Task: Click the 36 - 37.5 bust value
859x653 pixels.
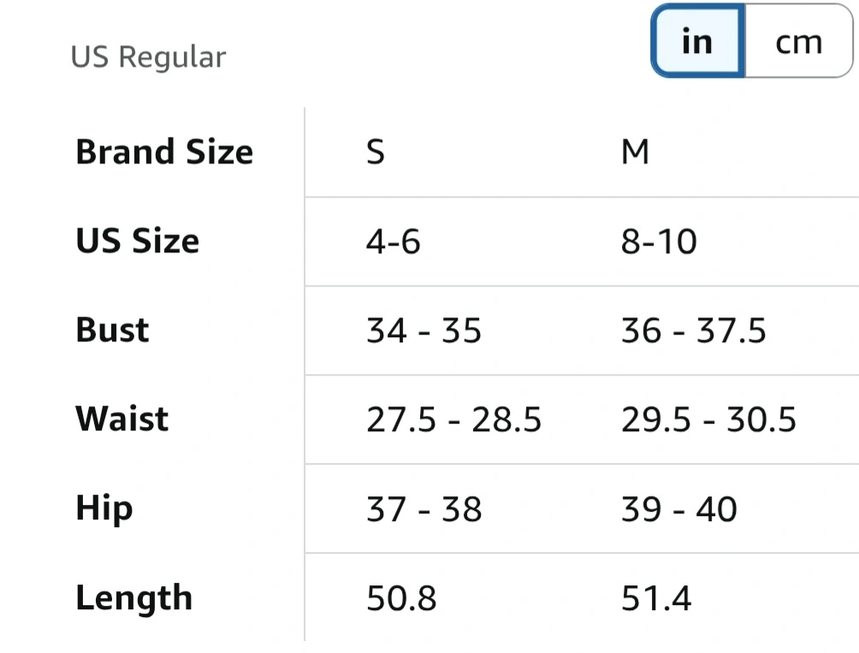Action: [x=693, y=331]
